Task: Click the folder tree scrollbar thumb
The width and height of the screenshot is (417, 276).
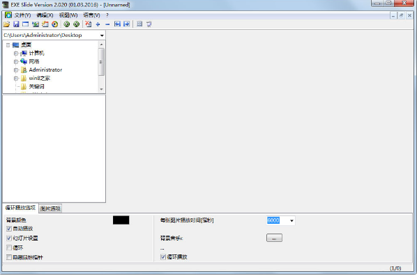Action: click(101, 62)
